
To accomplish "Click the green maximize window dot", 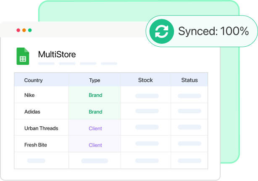I will point(30,30).
